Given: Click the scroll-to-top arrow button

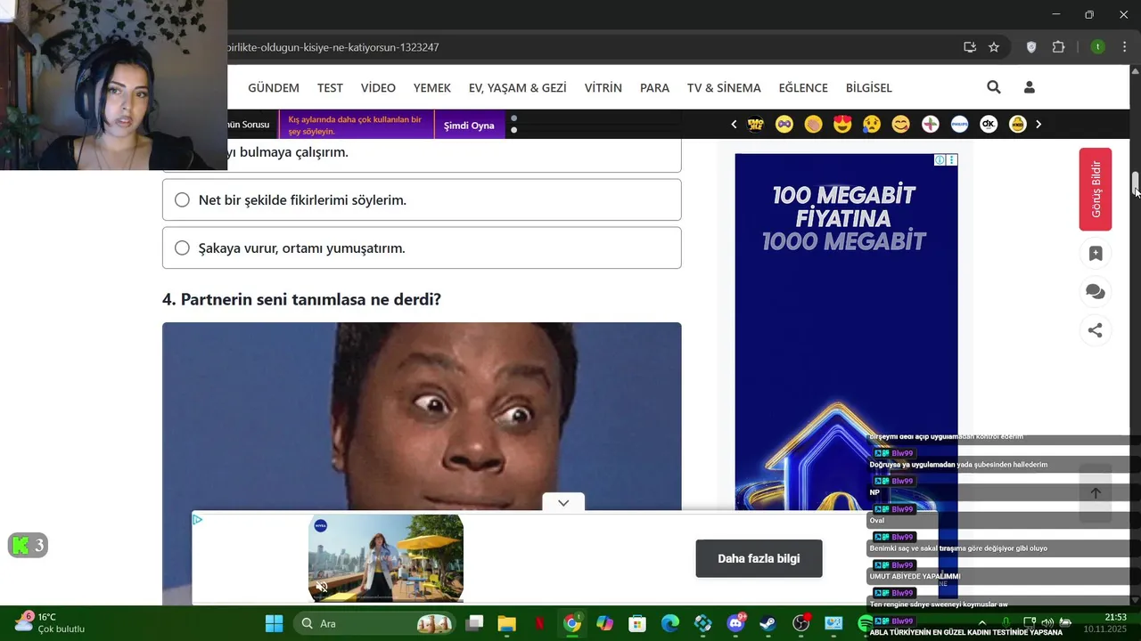Looking at the screenshot, I should 1096,493.
